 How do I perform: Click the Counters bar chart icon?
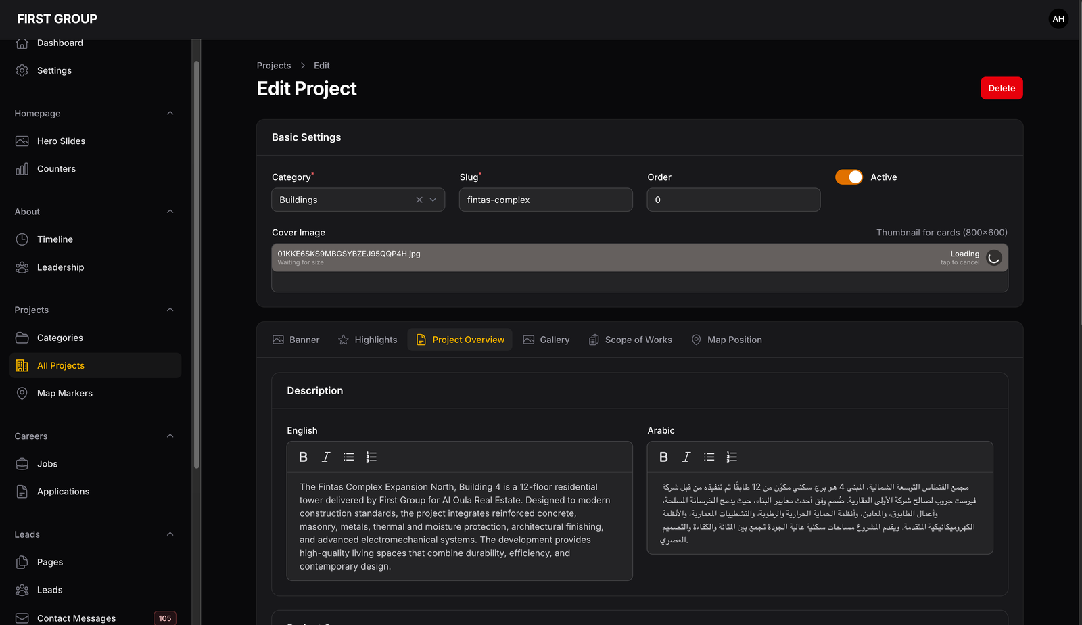[x=22, y=169]
